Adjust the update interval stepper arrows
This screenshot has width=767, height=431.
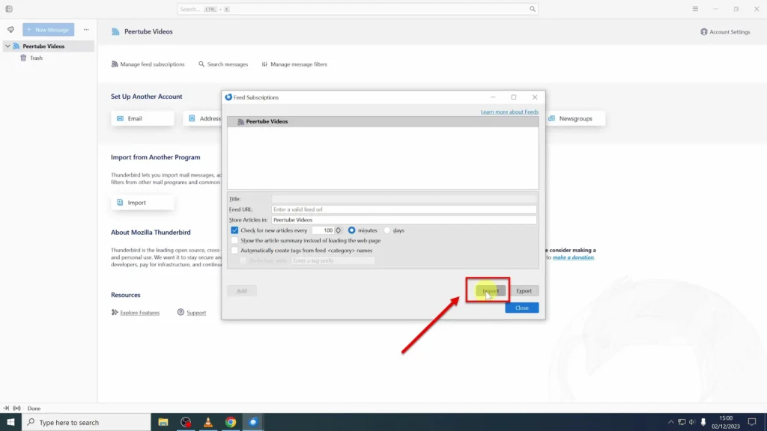tap(338, 230)
